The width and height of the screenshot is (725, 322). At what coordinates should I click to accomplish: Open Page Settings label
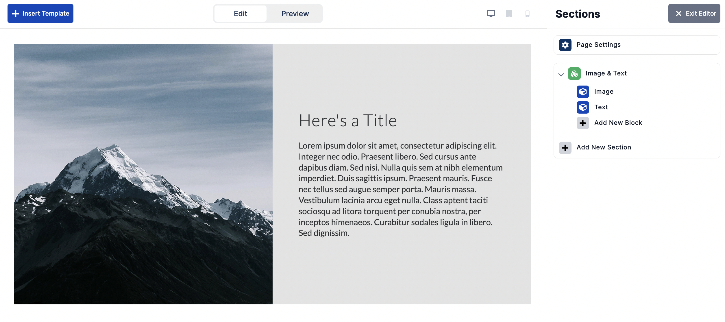tap(598, 45)
